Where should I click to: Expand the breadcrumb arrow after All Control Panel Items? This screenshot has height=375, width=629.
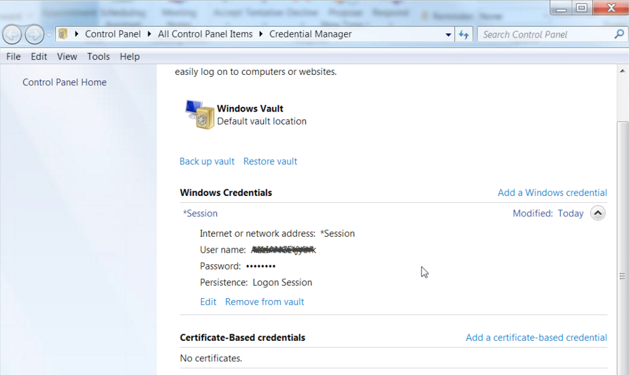260,34
